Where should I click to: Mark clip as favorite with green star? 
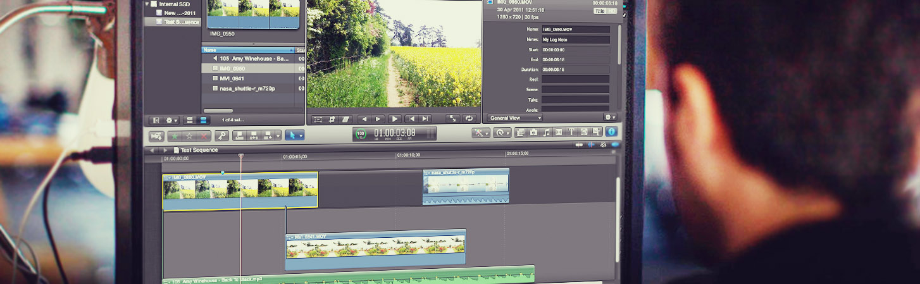pyautogui.click(x=173, y=135)
